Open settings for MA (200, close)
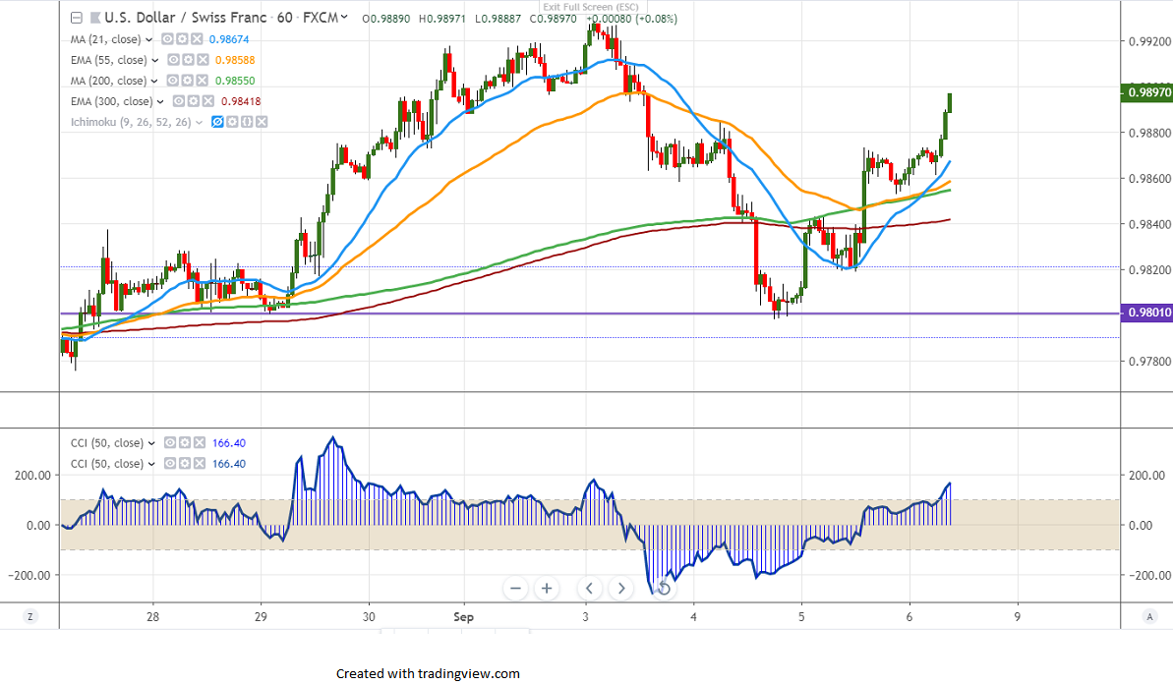This screenshot has width=1173, height=685. click(x=187, y=80)
